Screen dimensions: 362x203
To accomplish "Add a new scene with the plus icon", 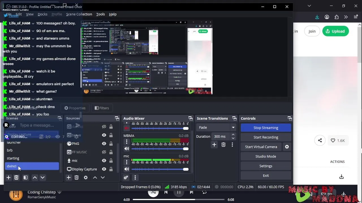I will [x=8, y=177].
